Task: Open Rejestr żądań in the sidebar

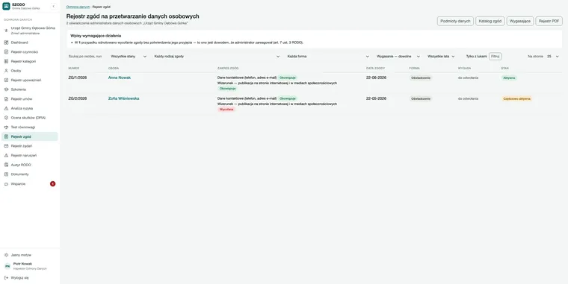Action: [30, 146]
